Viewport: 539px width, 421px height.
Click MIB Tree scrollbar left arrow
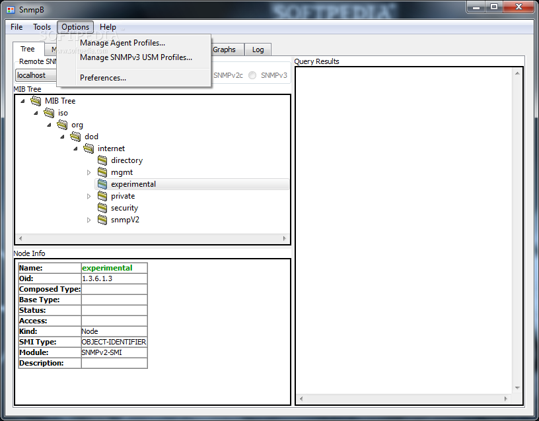(x=20, y=238)
